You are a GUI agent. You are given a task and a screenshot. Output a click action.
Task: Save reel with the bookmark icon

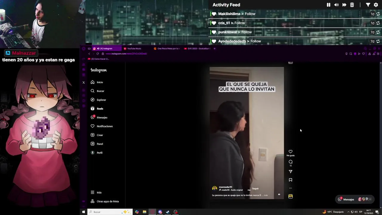(x=290, y=180)
